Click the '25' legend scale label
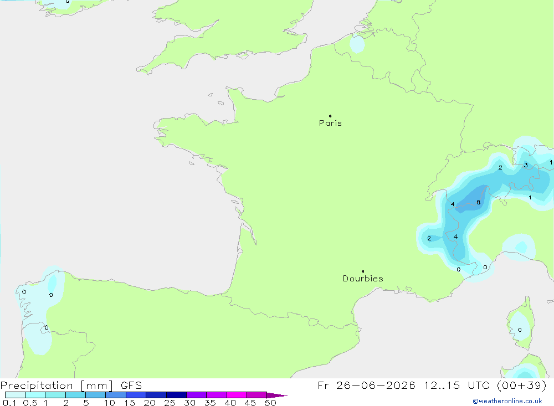Image resolution: width=554 pixels, height=406 pixels. [x=170, y=403]
